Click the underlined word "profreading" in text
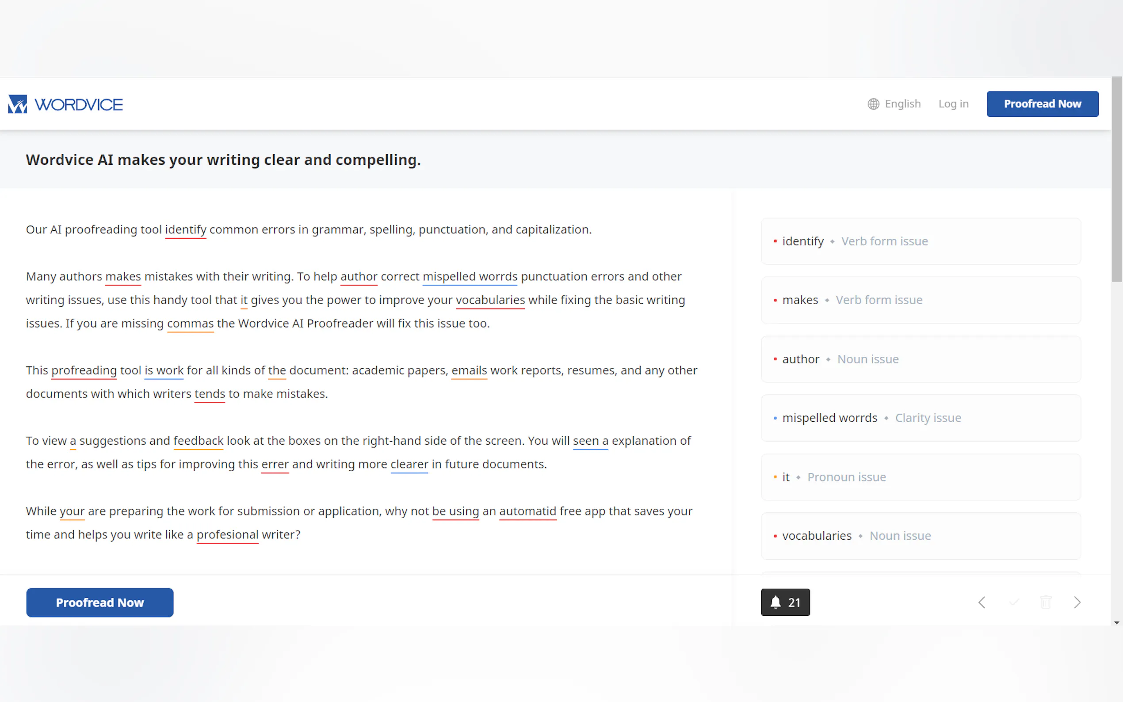This screenshot has height=702, width=1123. click(x=84, y=370)
